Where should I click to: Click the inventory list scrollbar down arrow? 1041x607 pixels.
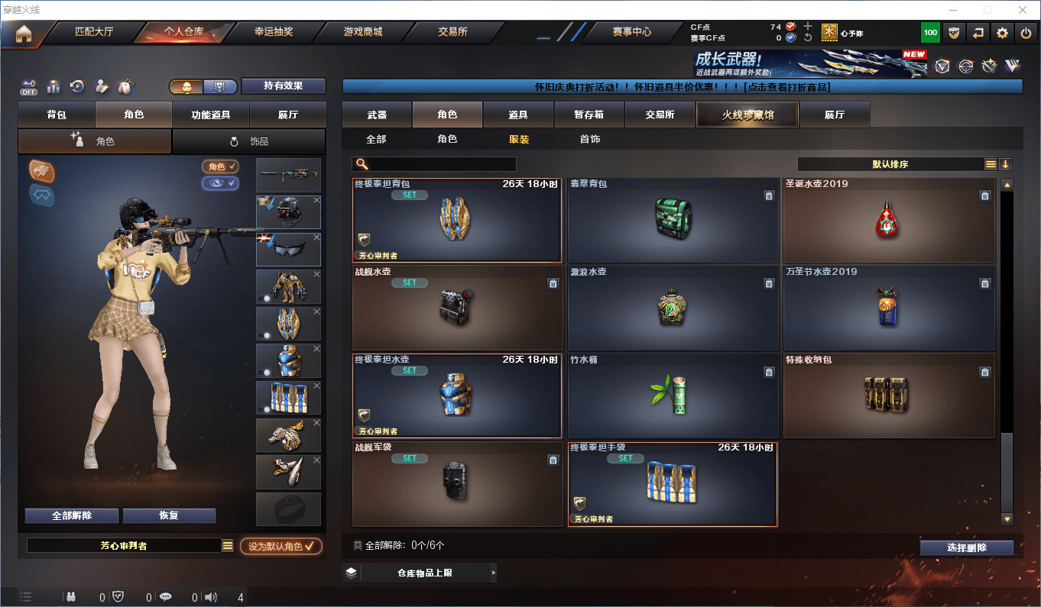click(1007, 519)
